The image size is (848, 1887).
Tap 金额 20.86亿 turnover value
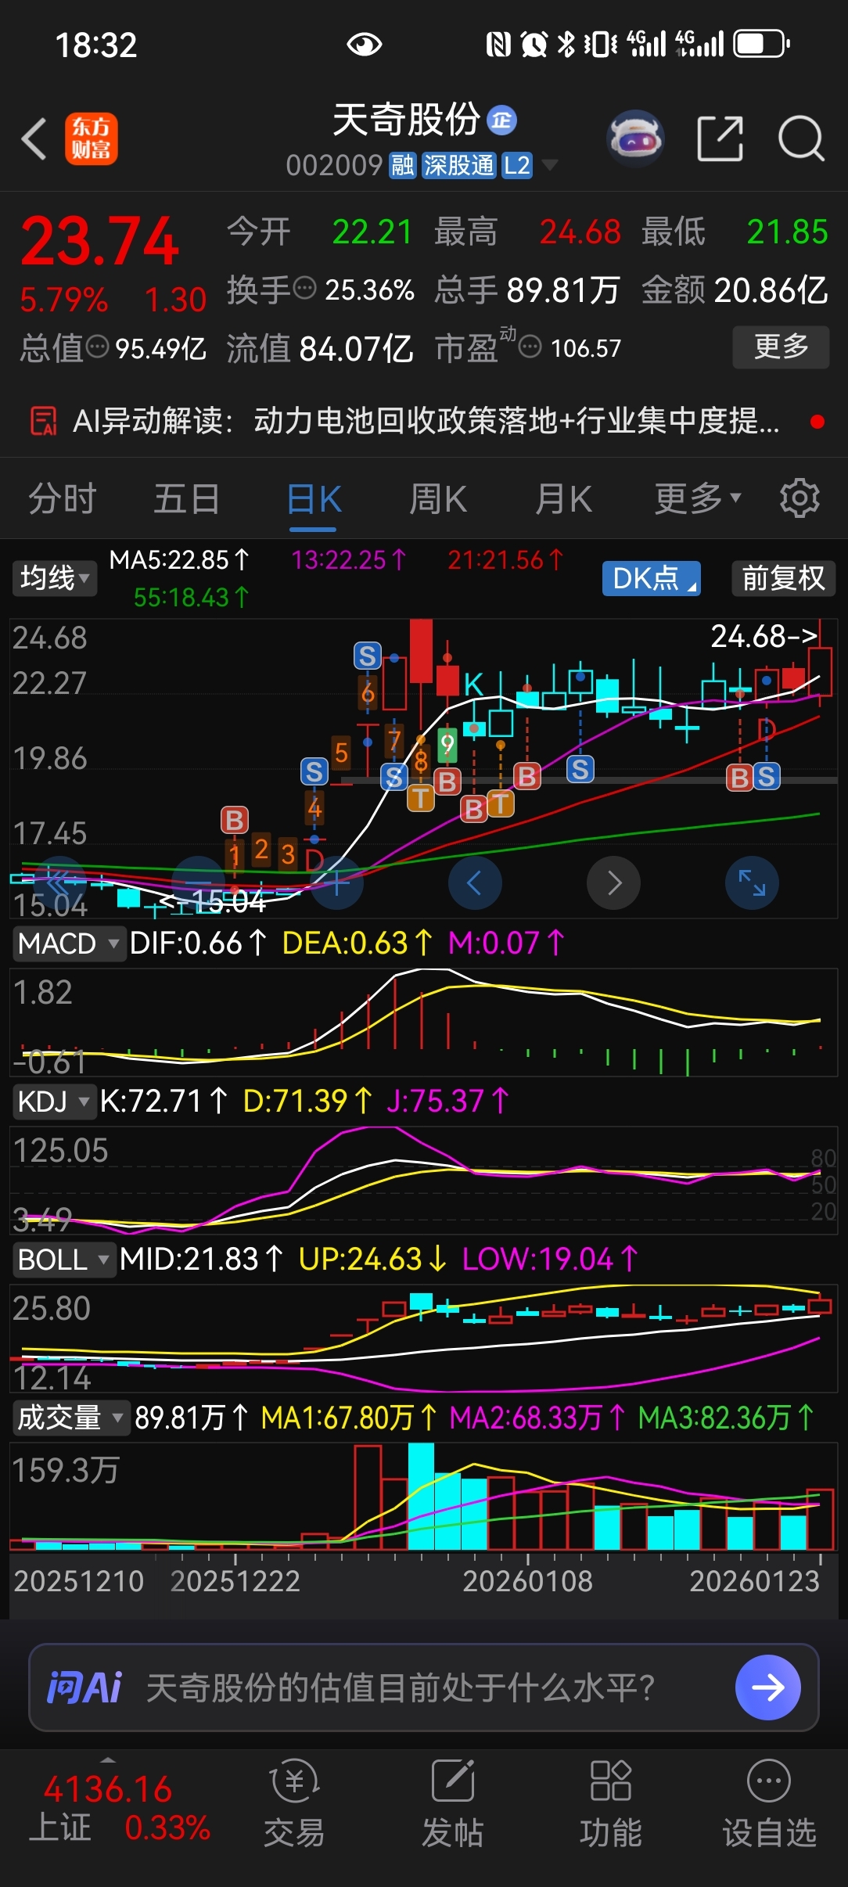[x=735, y=289]
